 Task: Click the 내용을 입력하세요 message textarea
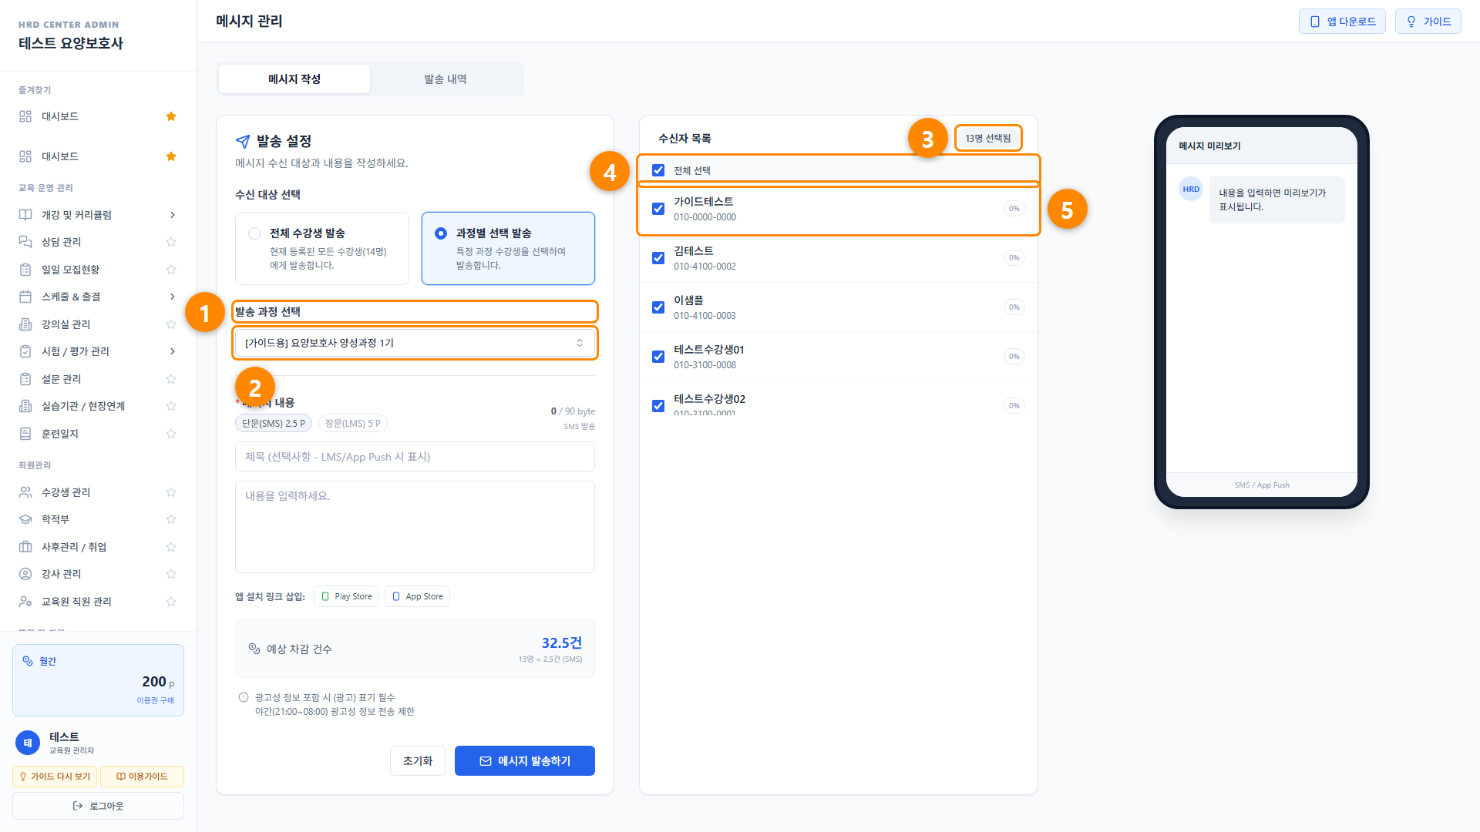(415, 527)
